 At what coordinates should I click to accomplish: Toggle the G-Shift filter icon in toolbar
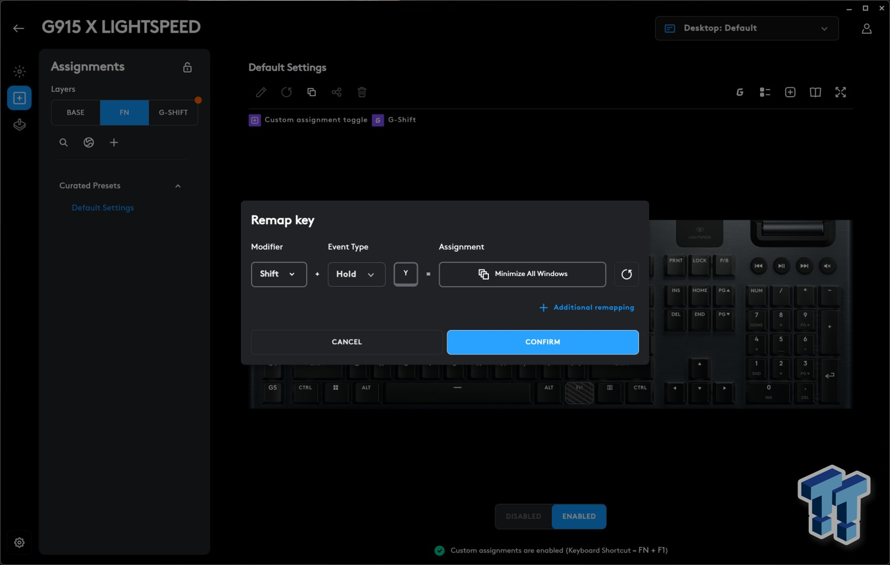pyautogui.click(x=740, y=92)
